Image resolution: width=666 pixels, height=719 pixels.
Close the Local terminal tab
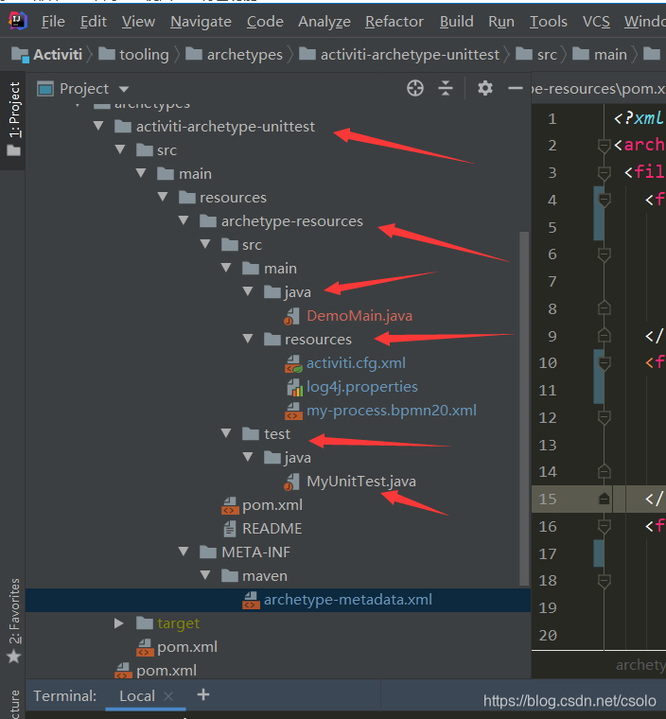pos(168,696)
